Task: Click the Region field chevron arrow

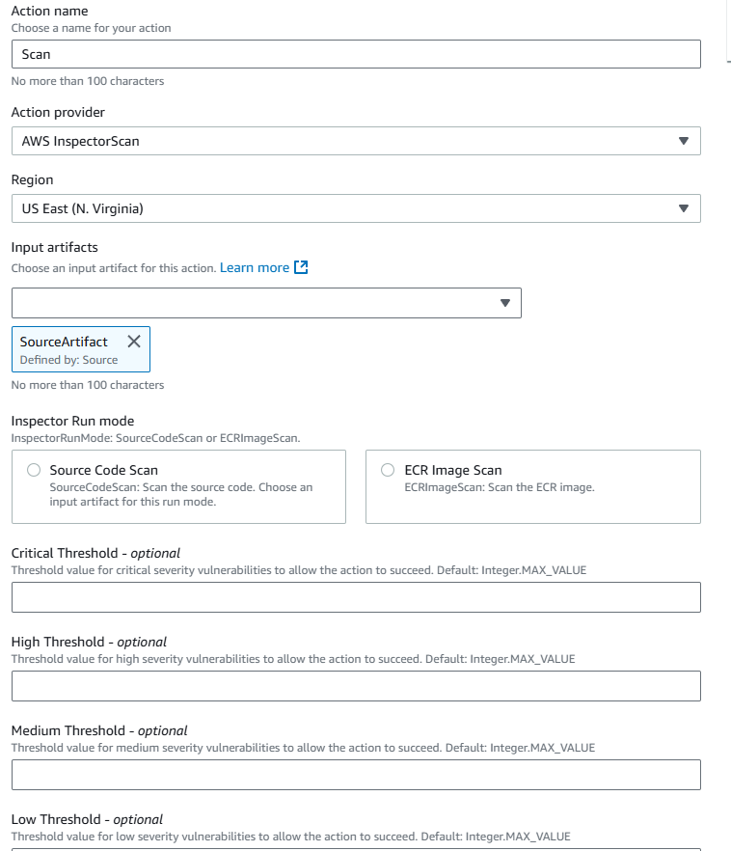Action: (x=685, y=208)
